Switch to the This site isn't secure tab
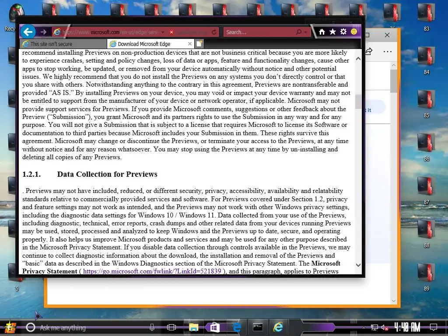Screen dimensions: 448x336 [x=64, y=44]
